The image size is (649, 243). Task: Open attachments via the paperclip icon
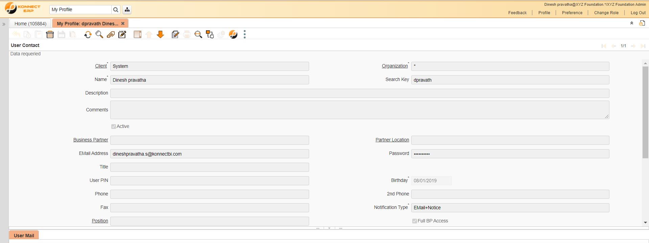tap(111, 34)
